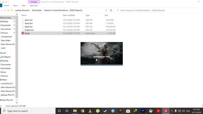
Task: Open the View ribbon tab
Action: [x=23, y=6]
